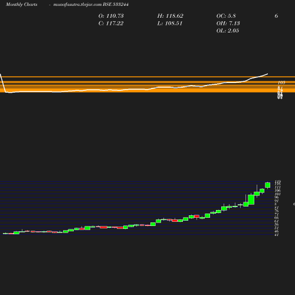Click the '101' price axis label
Viewport: 295px width, 295px height.
[x=278, y=194]
